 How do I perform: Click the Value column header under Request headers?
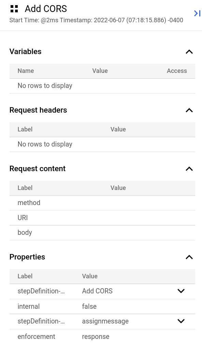coord(118,129)
